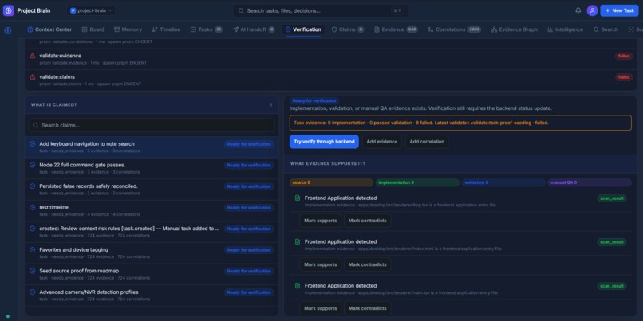Click failed badge on validate:claims row
This screenshot has height=321, width=643.
pos(624,77)
